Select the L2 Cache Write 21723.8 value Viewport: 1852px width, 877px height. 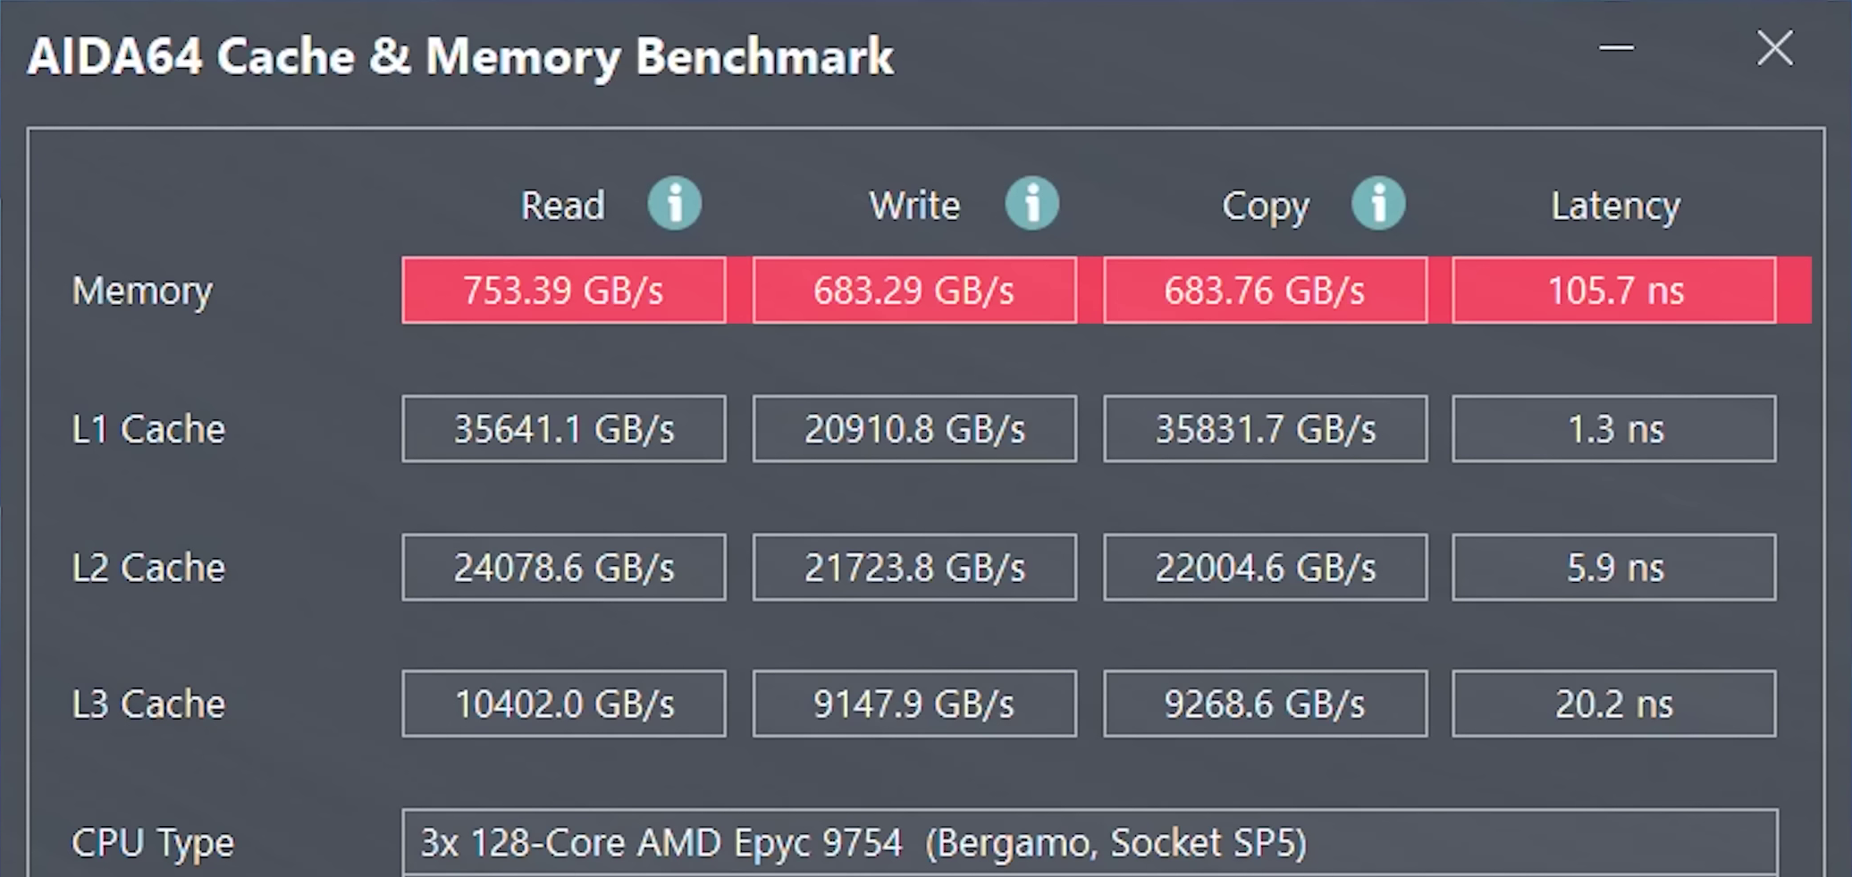click(x=913, y=567)
